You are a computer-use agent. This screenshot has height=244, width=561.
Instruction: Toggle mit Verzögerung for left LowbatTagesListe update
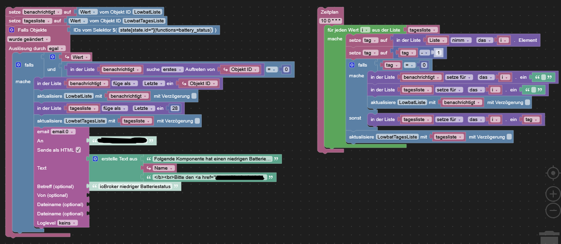(x=197, y=121)
